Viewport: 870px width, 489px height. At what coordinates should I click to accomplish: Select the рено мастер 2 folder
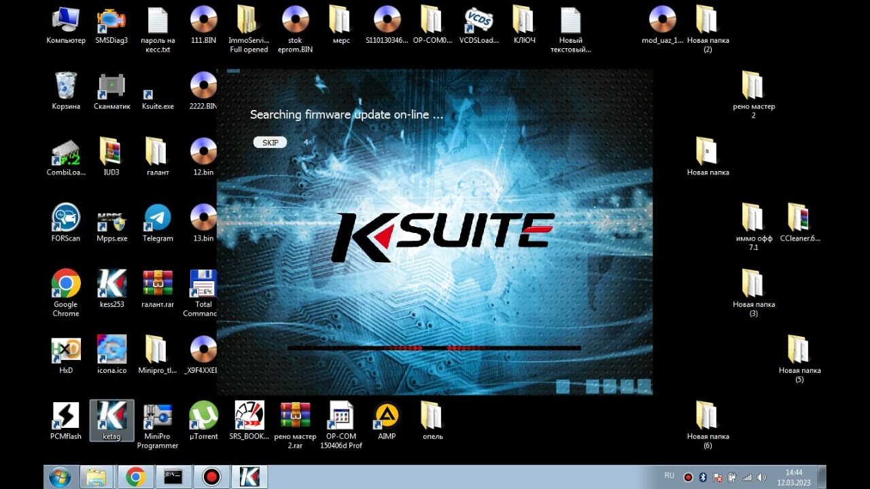(x=754, y=95)
